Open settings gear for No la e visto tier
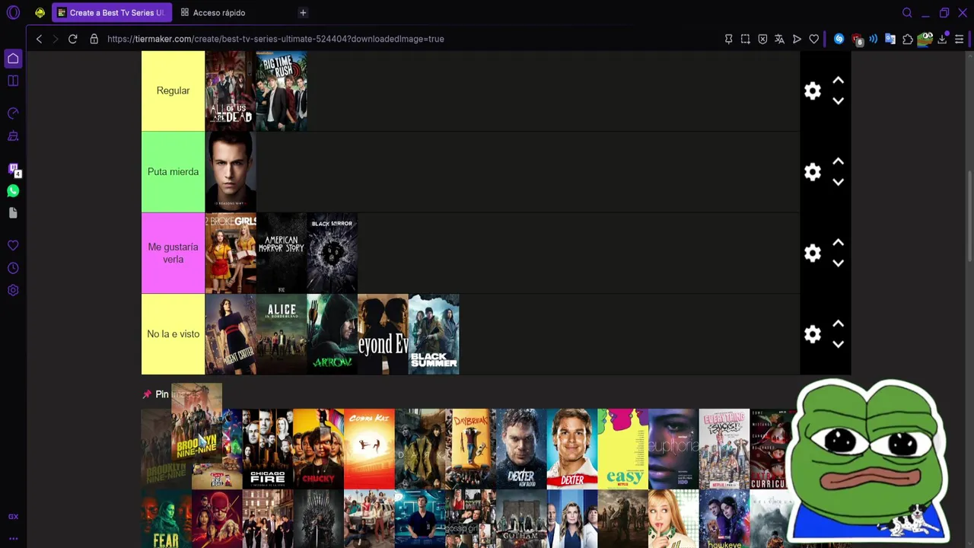The height and width of the screenshot is (548, 974). [x=813, y=334]
